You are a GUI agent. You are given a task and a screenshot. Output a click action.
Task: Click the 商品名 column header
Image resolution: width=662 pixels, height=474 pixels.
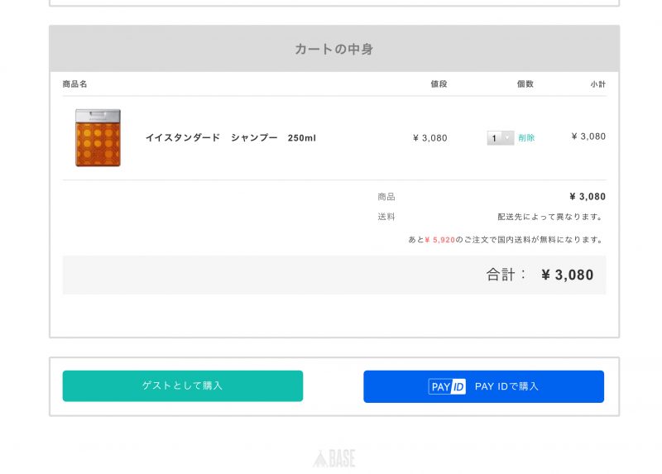click(74, 84)
